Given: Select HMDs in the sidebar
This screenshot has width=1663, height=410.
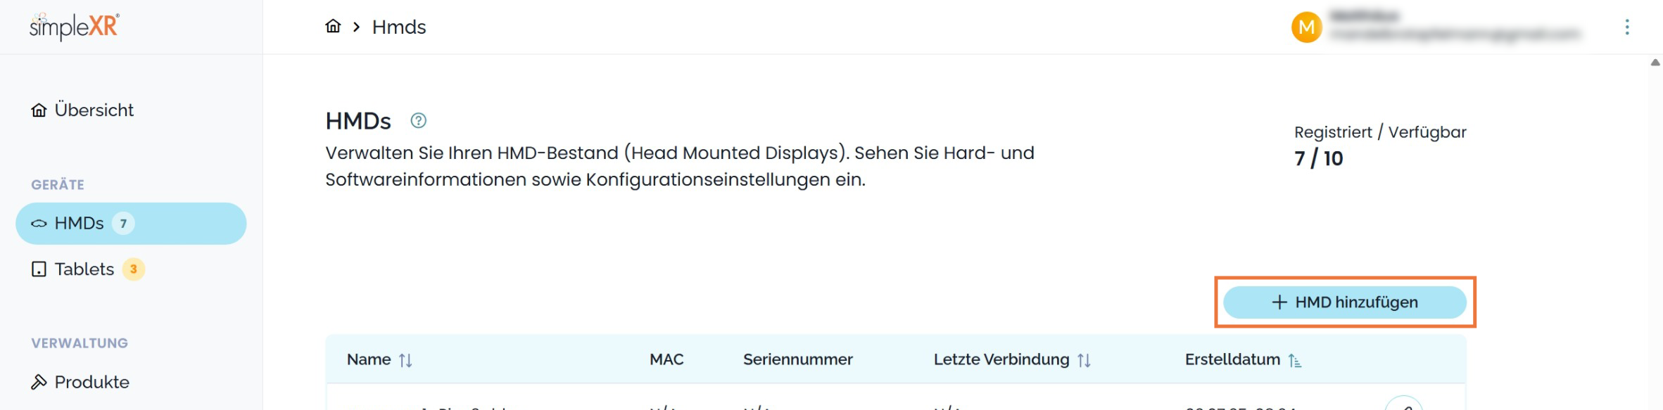Looking at the screenshot, I should click(79, 224).
